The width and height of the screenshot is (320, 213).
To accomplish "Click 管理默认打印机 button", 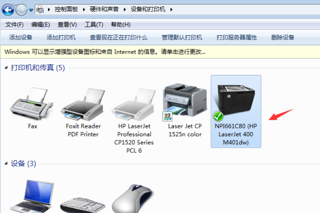I will pos(182,37).
